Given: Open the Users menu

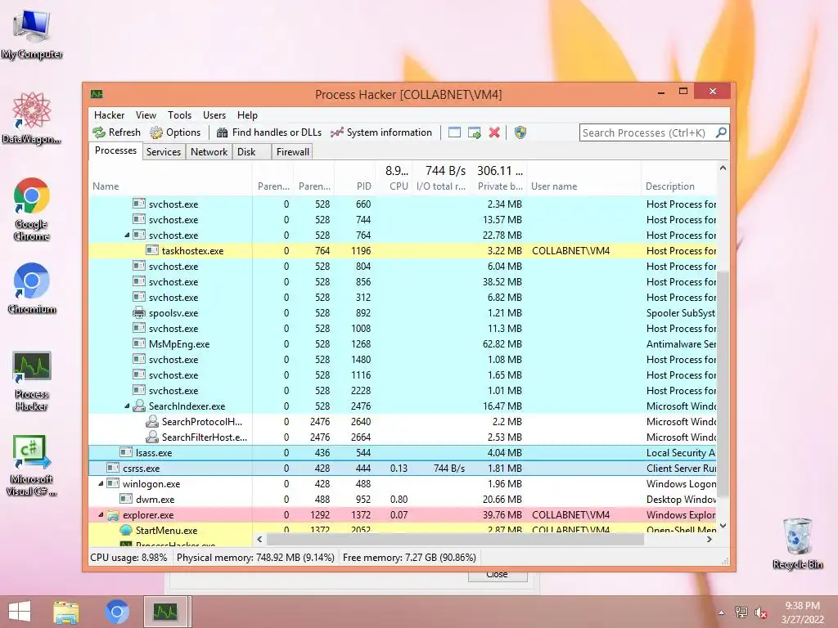Looking at the screenshot, I should [214, 115].
